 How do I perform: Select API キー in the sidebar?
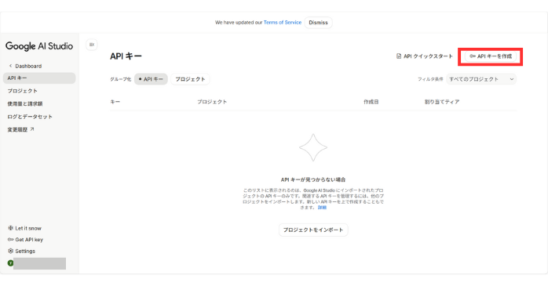(39, 78)
